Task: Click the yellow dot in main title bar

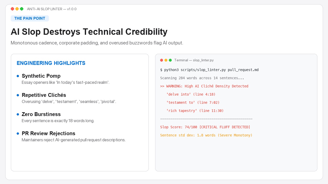Action: click(x=17, y=9)
